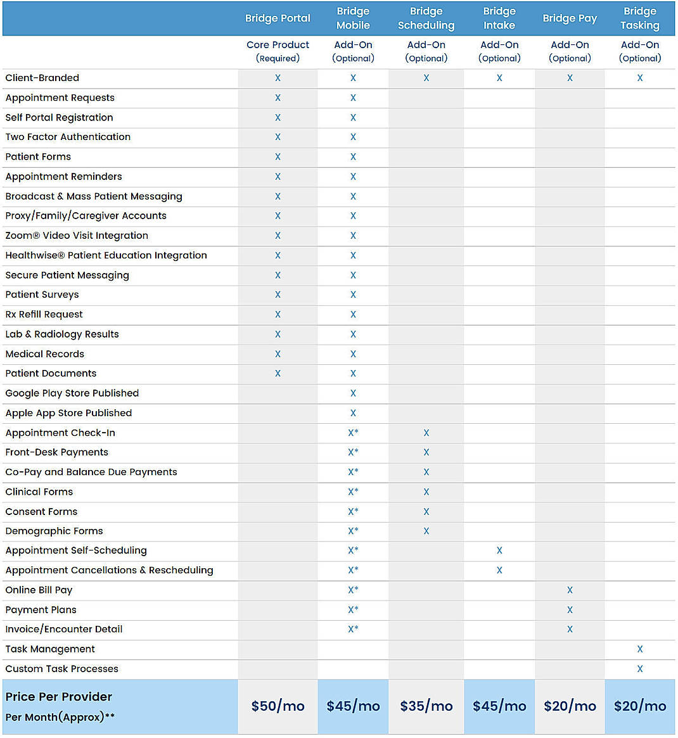The image size is (678, 738).
Task: Click Add-On (Optional) under Bridge Intake
Action: pos(499,51)
